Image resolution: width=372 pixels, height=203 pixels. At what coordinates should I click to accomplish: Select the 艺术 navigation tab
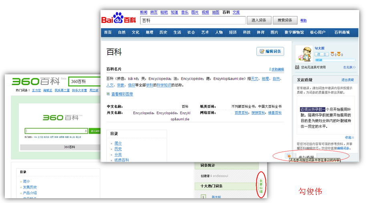coord(205,32)
